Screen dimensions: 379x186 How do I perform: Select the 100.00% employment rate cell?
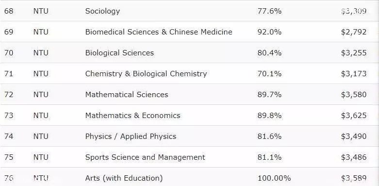click(x=274, y=178)
